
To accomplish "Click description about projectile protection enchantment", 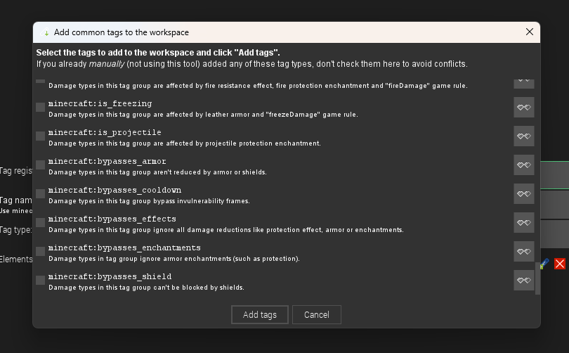I will pyautogui.click(x=185, y=143).
